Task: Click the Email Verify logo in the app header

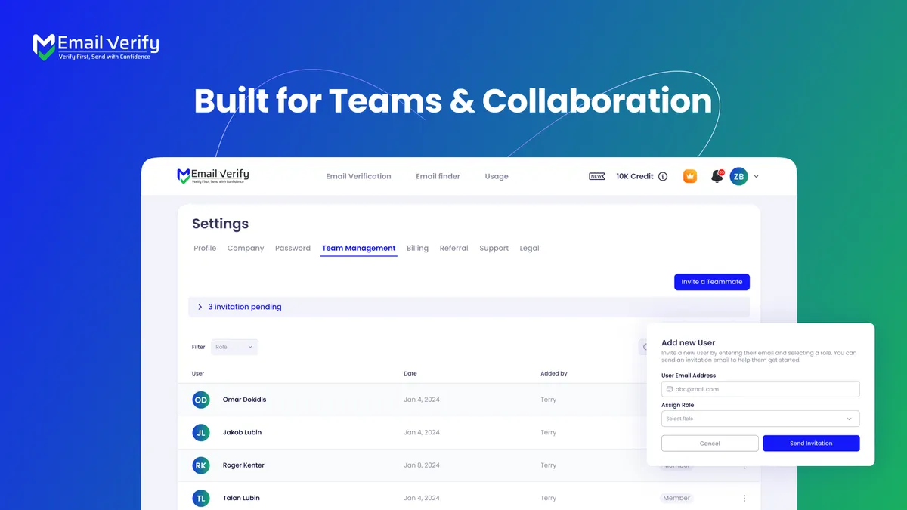Action: [x=212, y=176]
